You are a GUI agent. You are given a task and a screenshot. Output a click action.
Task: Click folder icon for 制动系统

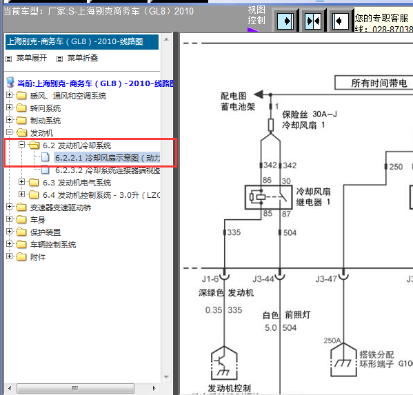(21, 120)
